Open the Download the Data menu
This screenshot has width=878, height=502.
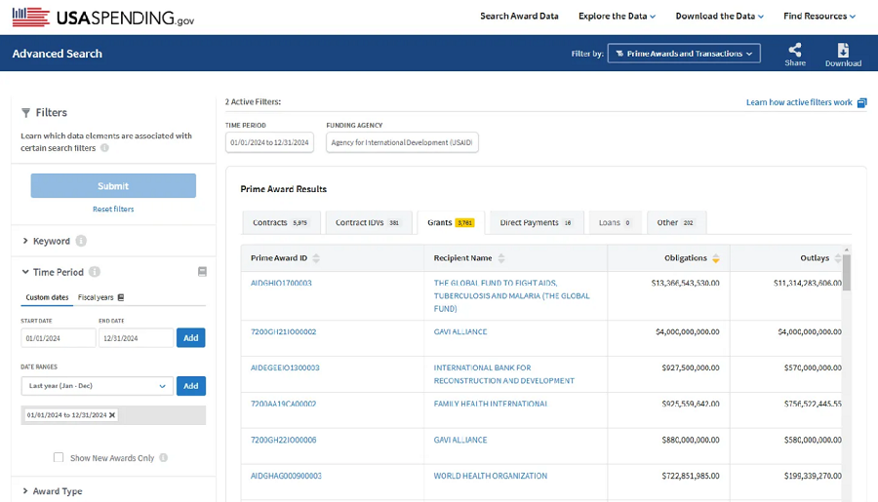[719, 17]
